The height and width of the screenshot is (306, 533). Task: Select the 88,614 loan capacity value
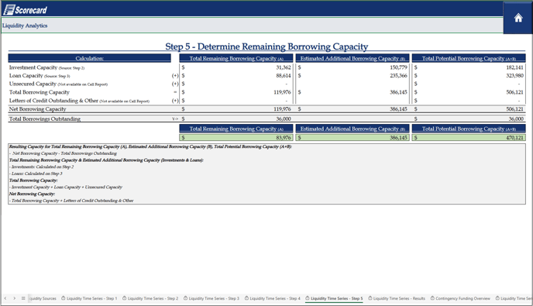tap(284, 75)
